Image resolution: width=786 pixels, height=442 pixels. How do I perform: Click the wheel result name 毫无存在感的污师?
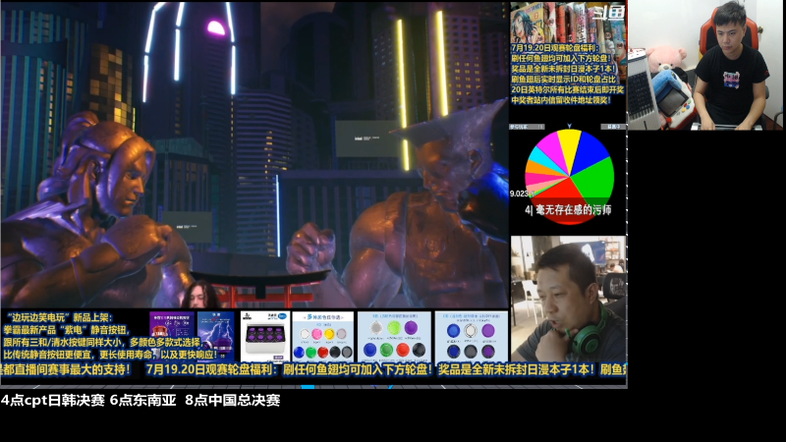pos(574,209)
